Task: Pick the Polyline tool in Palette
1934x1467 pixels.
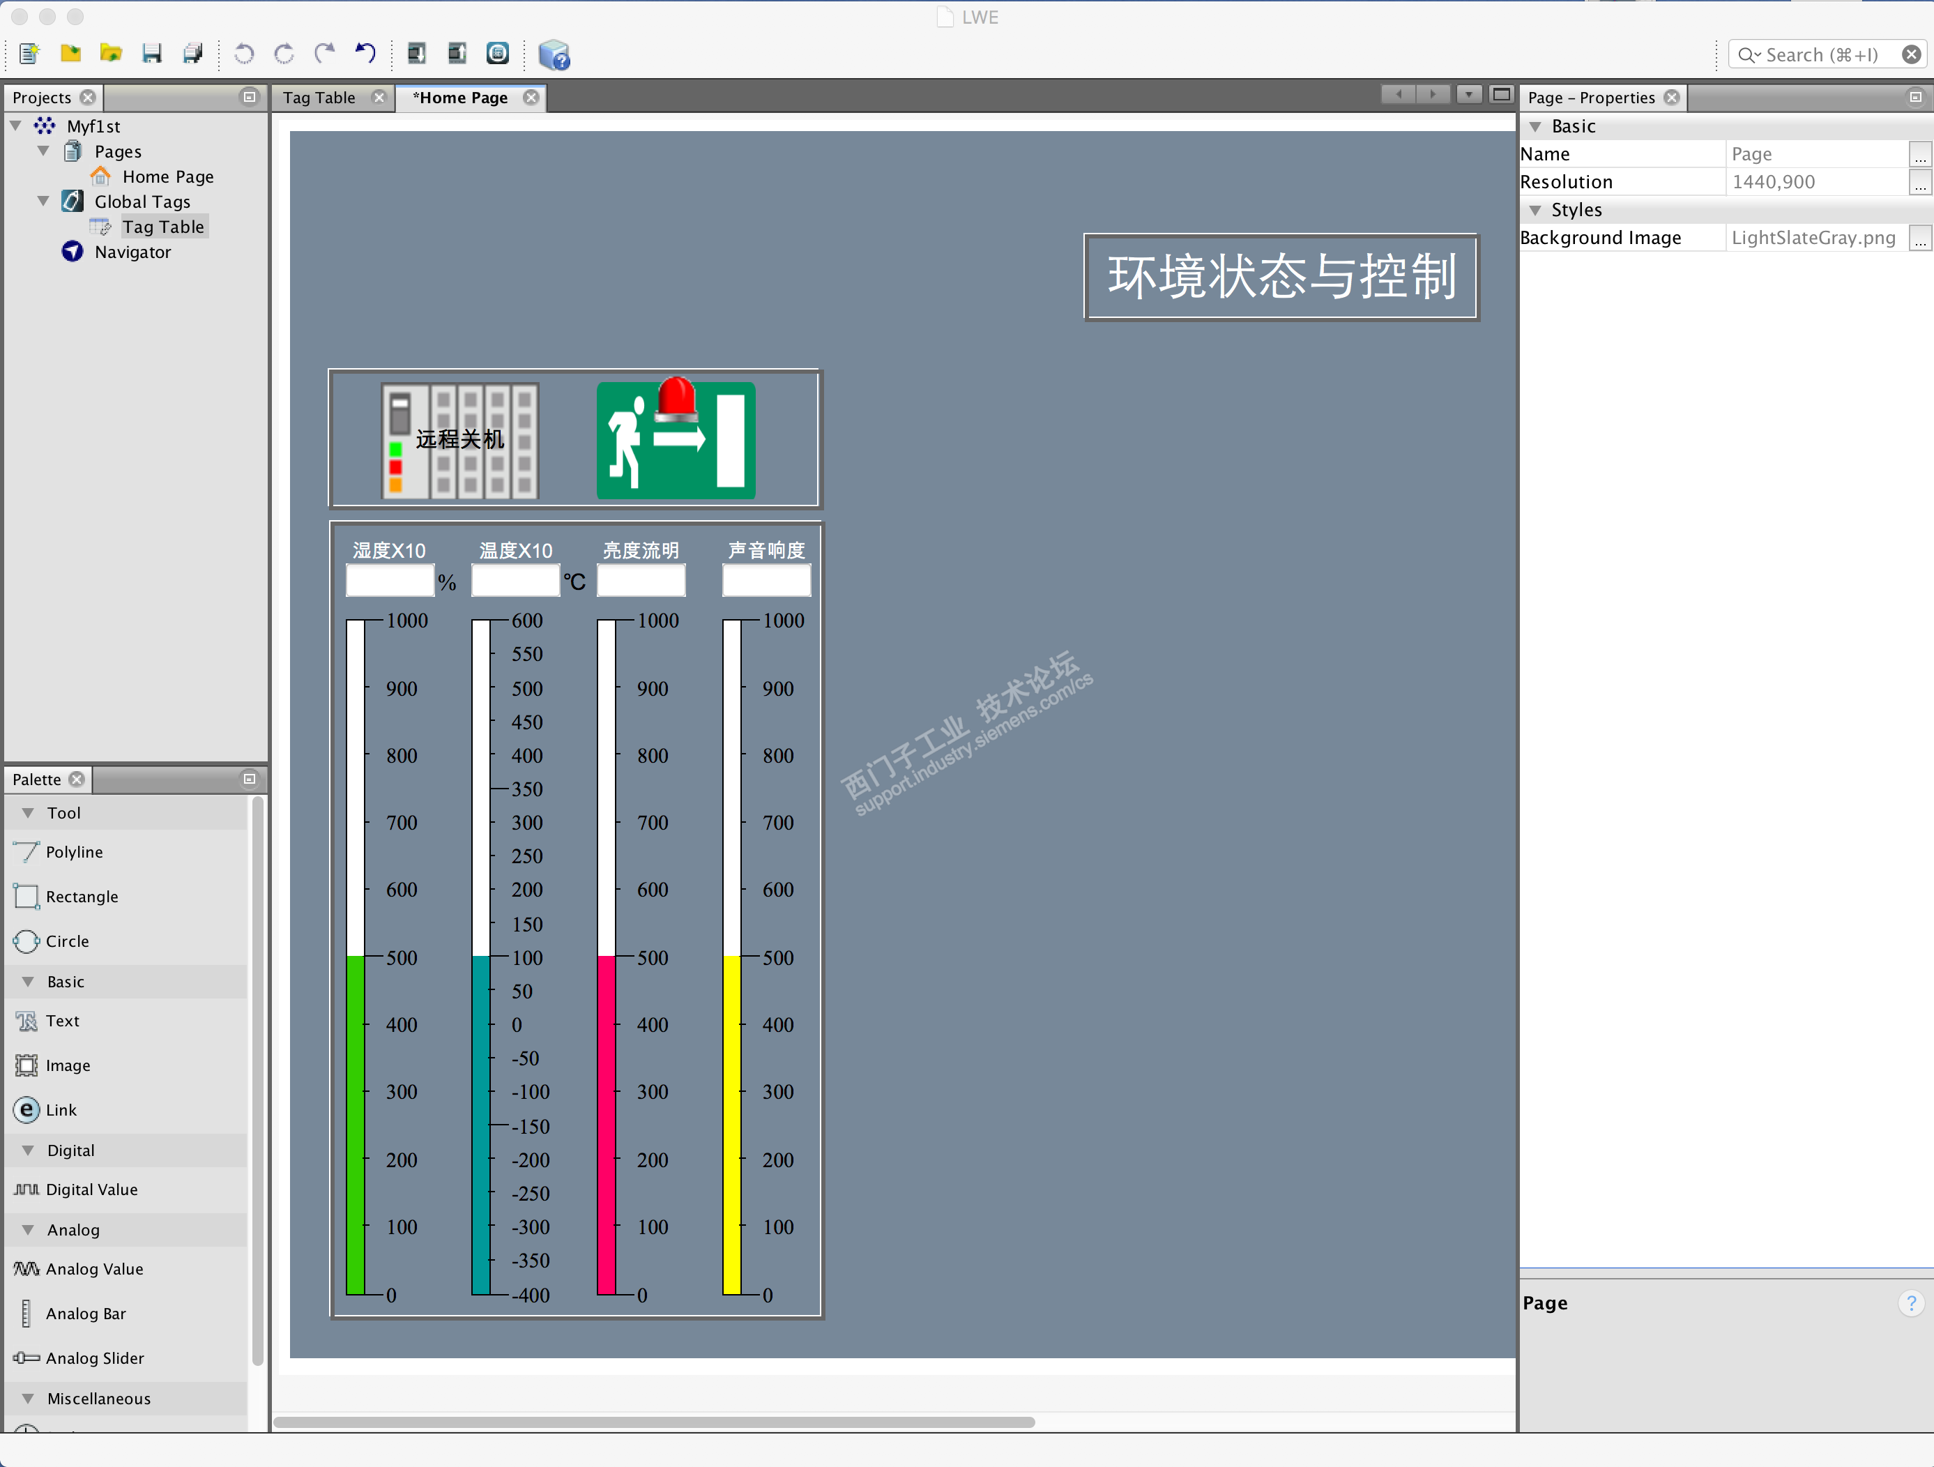Action: pyautogui.click(x=73, y=851)
